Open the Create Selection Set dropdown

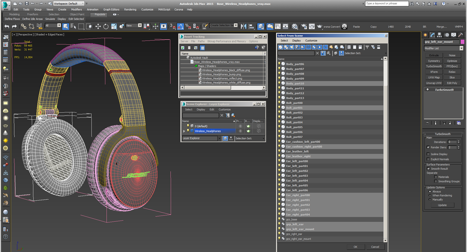coord(236,25)
